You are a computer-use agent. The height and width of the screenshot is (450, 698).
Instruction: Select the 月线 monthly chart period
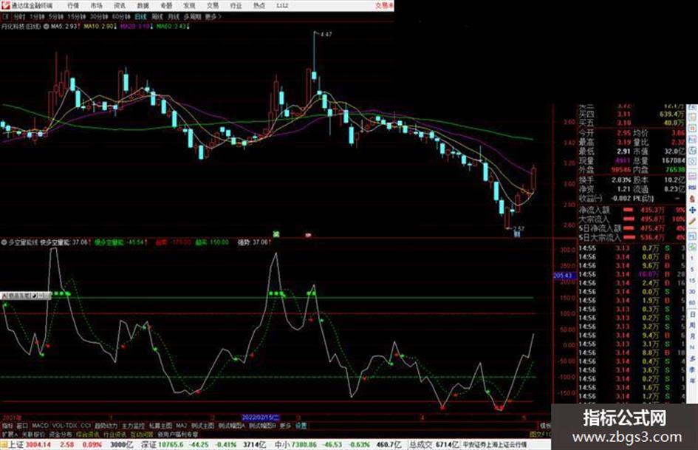click(173, 16)
